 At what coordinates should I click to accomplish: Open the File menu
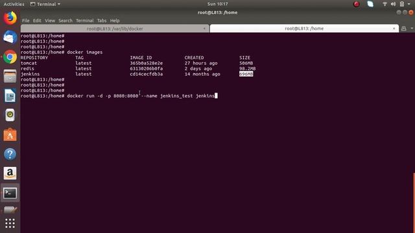click(x=26, y=21)
